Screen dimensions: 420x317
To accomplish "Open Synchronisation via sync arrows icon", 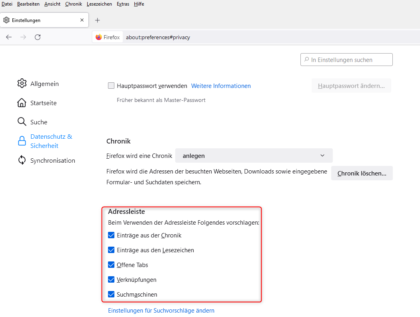I will point(22,160).
